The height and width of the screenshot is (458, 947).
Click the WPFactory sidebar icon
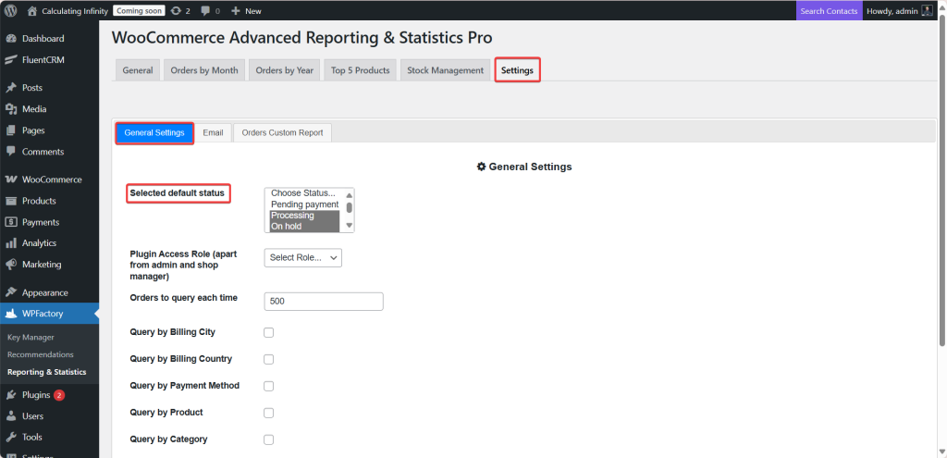click(11, 314)
